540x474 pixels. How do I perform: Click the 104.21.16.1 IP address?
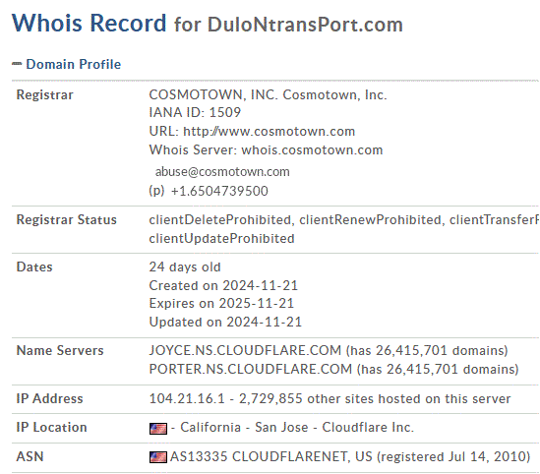[x=187, y=398]
